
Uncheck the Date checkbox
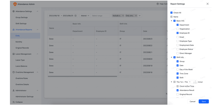(178, 65)
